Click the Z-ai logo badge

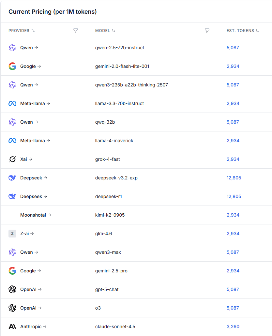[x=12, y=234]
